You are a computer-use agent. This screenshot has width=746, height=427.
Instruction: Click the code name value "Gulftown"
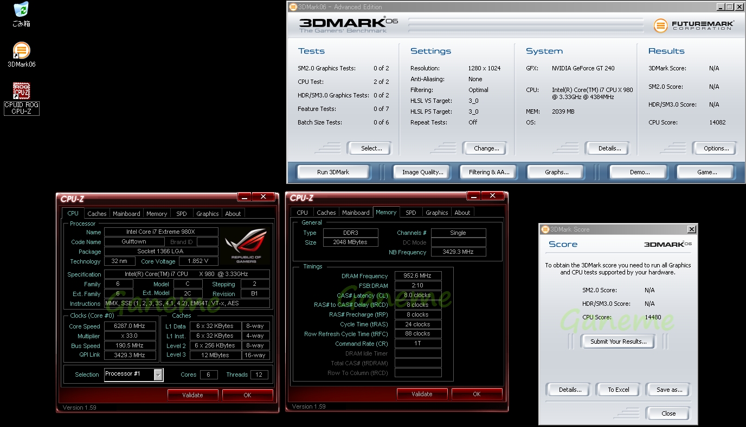click(134, 242)
